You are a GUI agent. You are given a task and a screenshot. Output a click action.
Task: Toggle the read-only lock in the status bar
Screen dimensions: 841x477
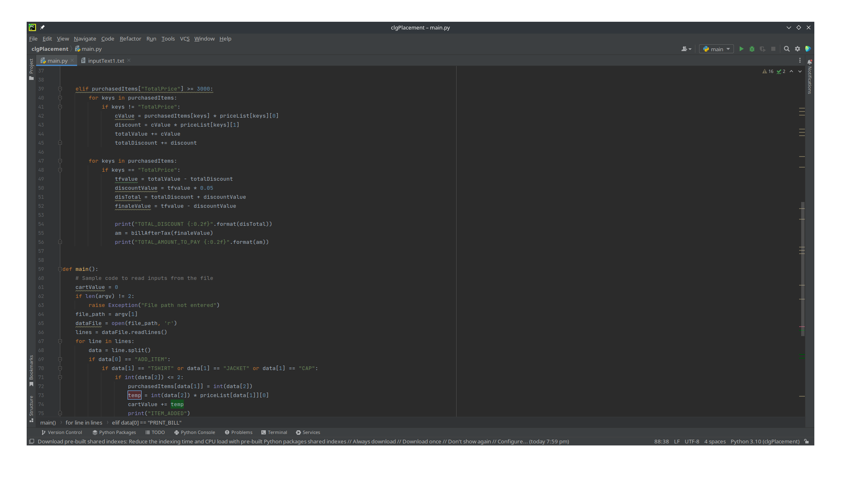(807, 441)
